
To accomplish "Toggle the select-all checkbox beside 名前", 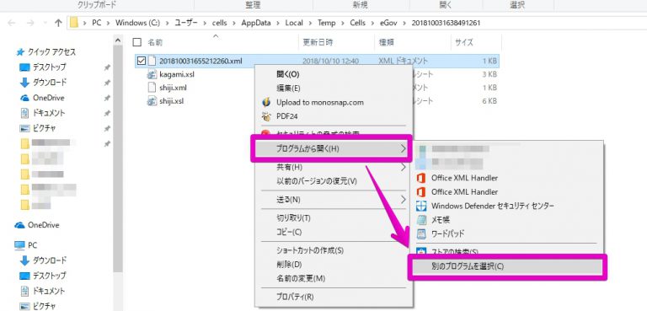I will tap(137, 42).
